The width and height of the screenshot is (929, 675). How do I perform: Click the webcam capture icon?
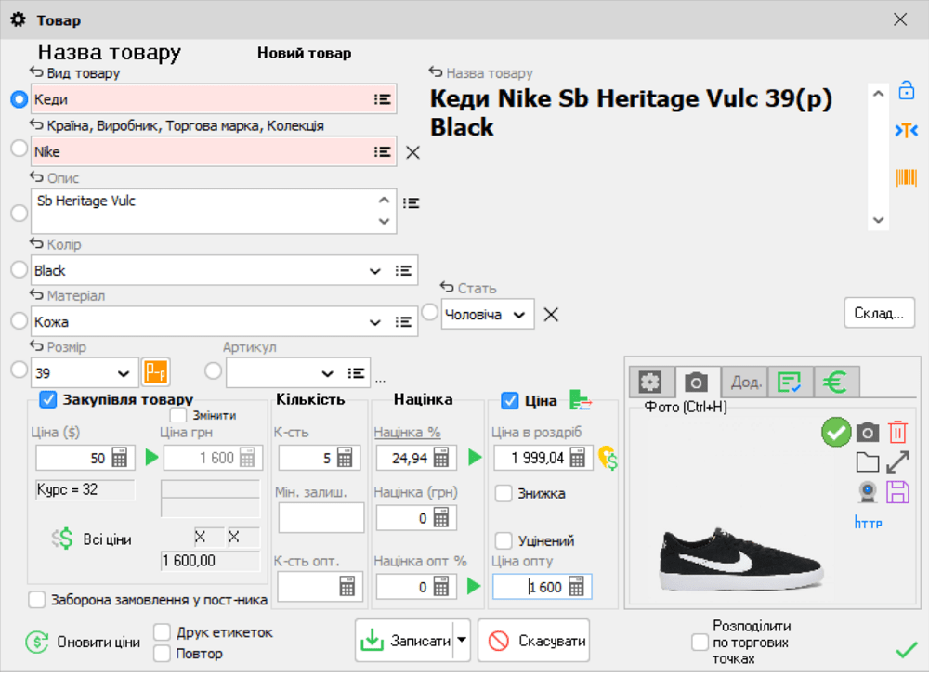[x=867, y=491]
